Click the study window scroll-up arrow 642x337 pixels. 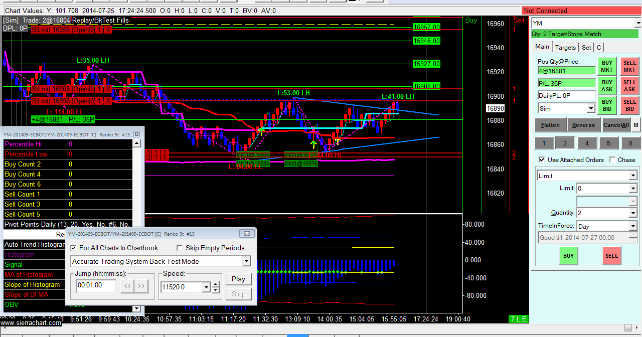click(x=136, y=143)
